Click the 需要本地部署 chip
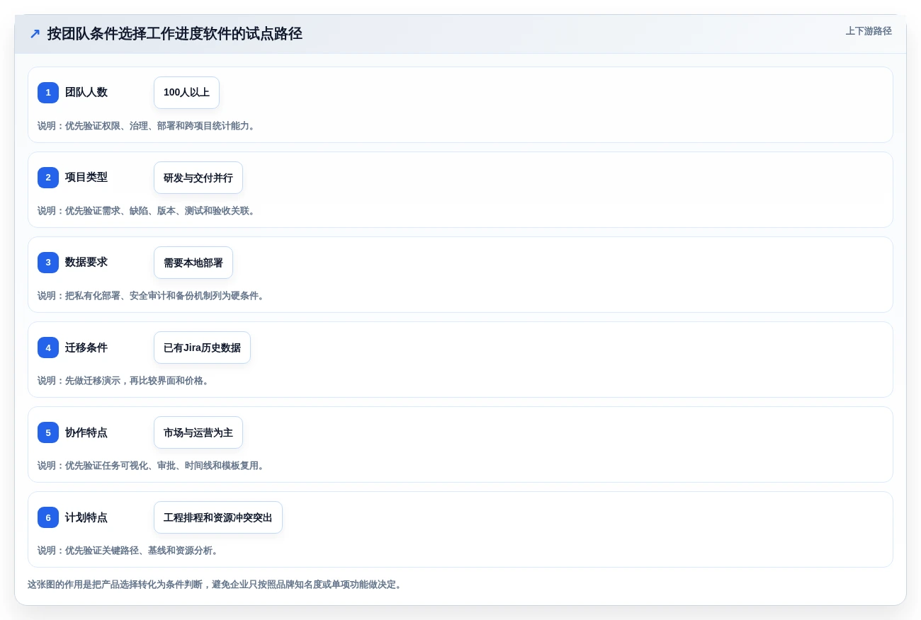Viewport: 921px width, 620px height. point(193,263)
